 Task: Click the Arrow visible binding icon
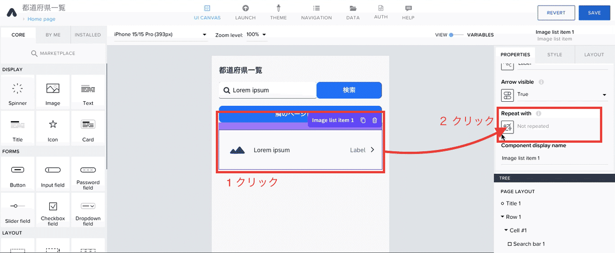coord(507,95)
